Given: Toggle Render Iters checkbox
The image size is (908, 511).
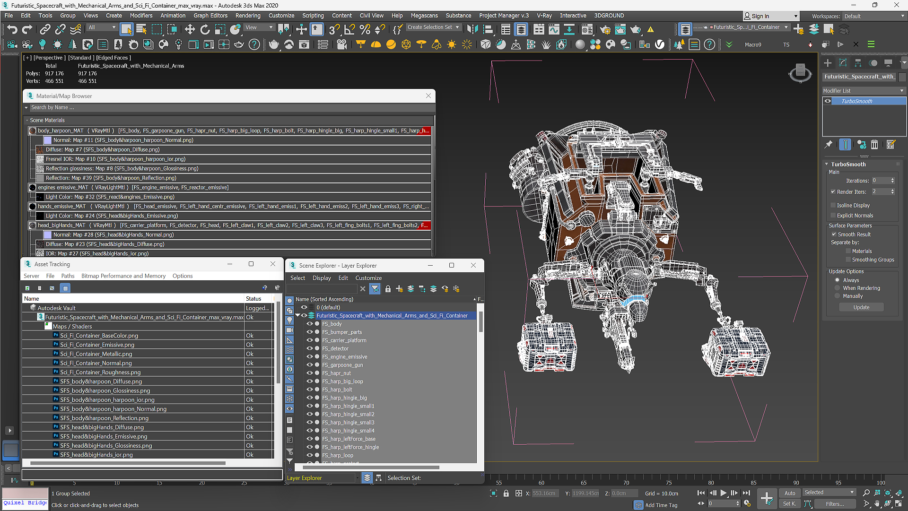Looking at the screenshot, I should [x=833, y=191].
